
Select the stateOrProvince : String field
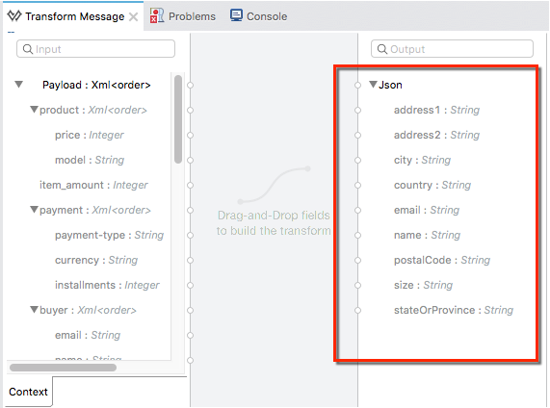pyautogui.click(x=454, y=310)
